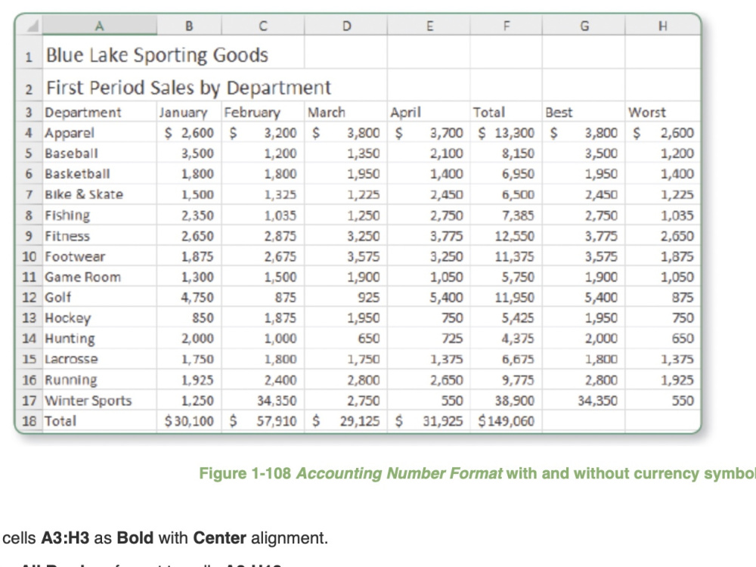The image size is (756, 567).
Task: Click the 'Fitness' department cell
Action: [99, 236]
